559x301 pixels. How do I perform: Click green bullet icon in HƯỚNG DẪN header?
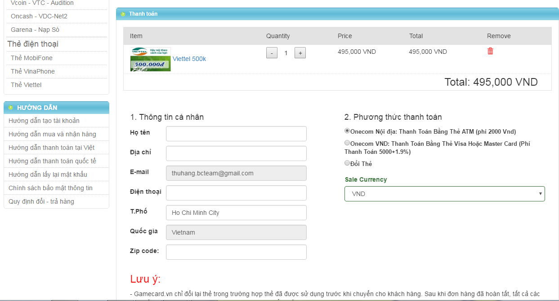tap(11, 108)
